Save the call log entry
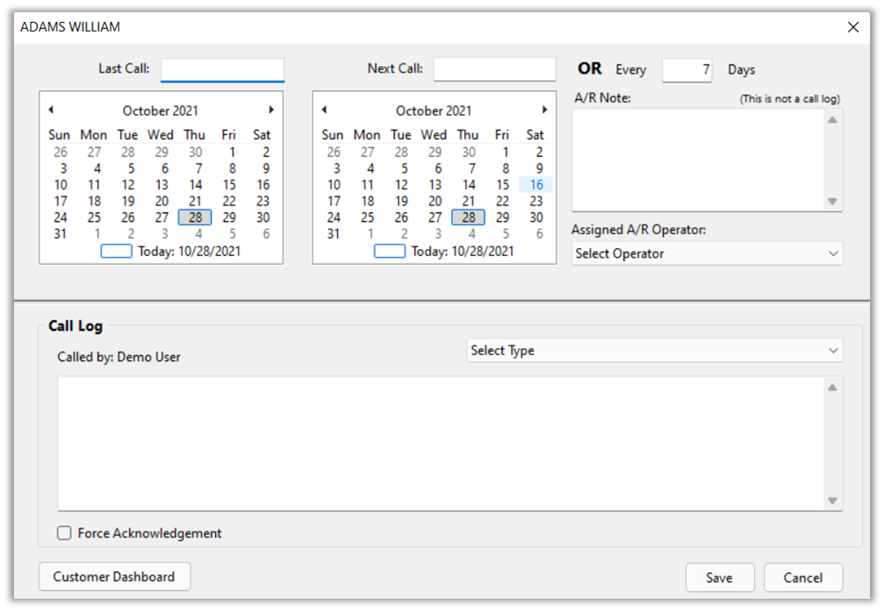 pyautogui.click(x=719, y=578)
